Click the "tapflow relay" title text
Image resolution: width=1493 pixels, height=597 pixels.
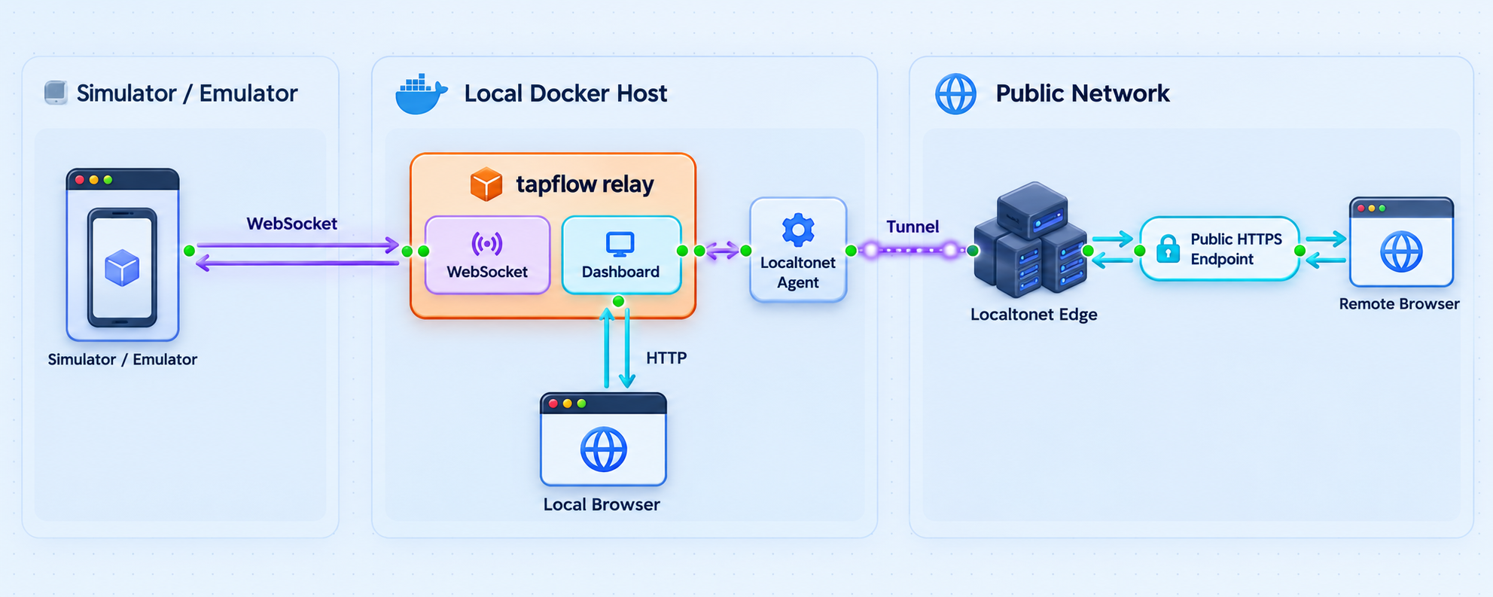[584, 184]
